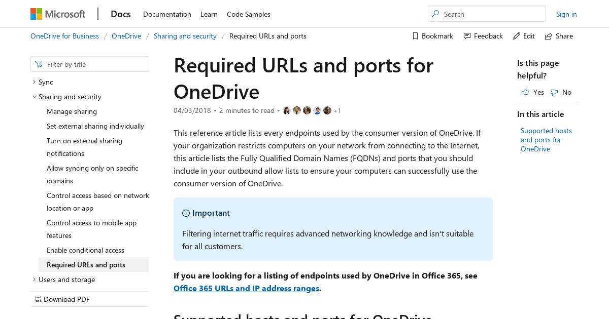Click the Share icon

[549, 36]
